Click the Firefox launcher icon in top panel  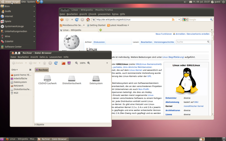pos(37,2)
